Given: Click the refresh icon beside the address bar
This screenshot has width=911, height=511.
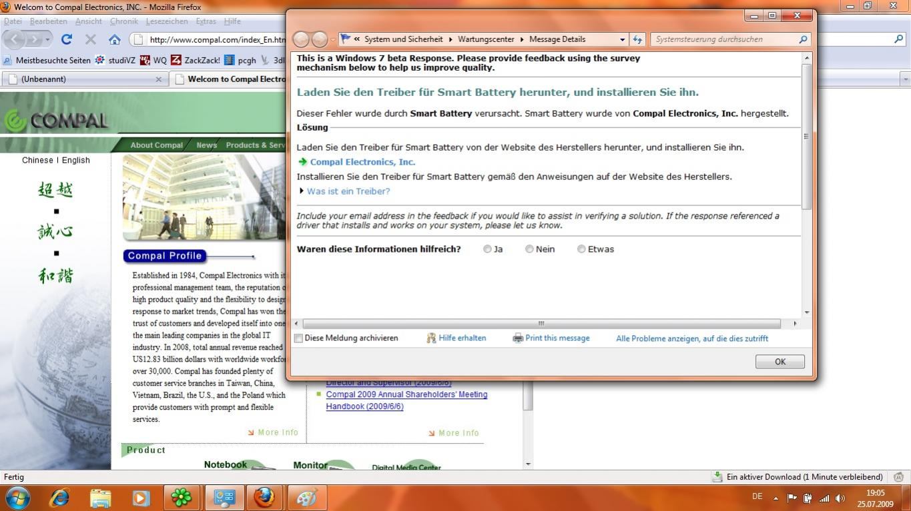Looking at the screenshot, I should (637, 39).
